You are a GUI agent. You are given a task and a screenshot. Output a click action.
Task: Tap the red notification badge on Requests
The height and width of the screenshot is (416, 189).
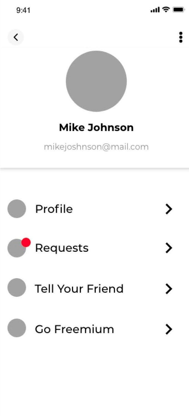click(26, 242)
